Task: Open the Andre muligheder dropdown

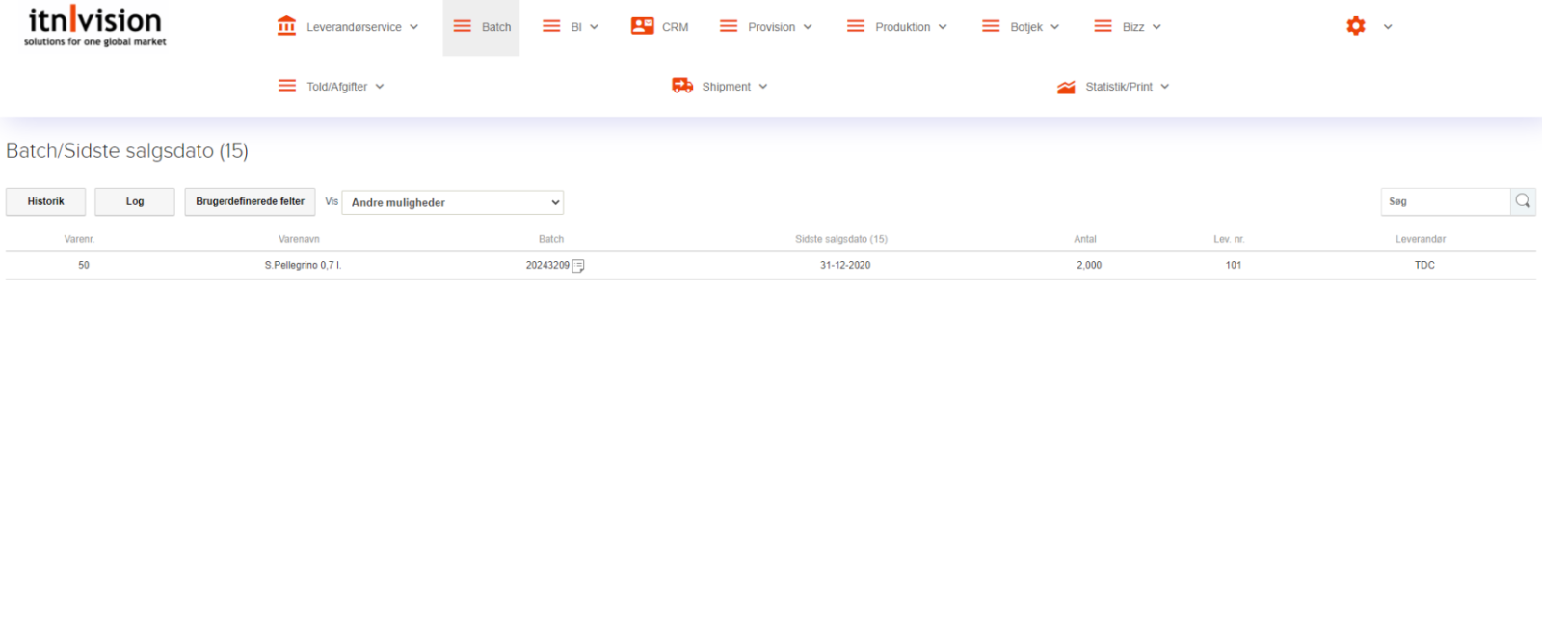Action: (453, 202)
